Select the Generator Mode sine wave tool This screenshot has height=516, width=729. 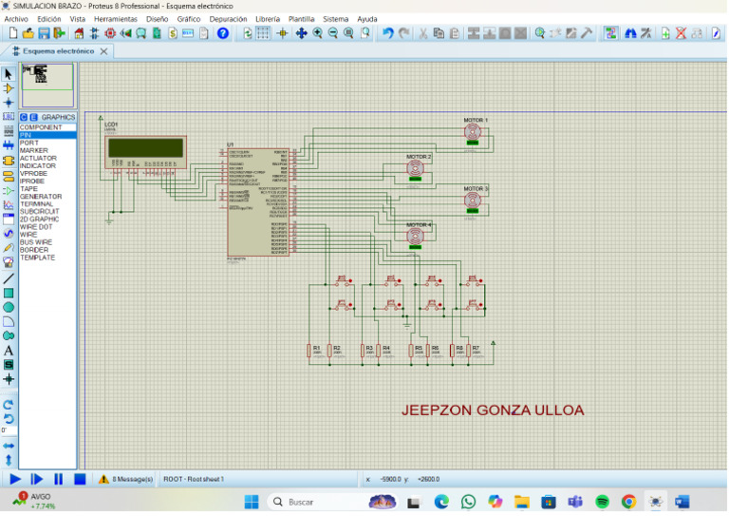pyautogui.click(x=9, y=233)
